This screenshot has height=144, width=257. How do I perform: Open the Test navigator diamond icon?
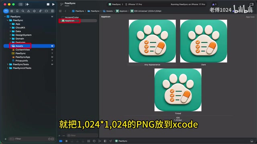pos(34,11)
